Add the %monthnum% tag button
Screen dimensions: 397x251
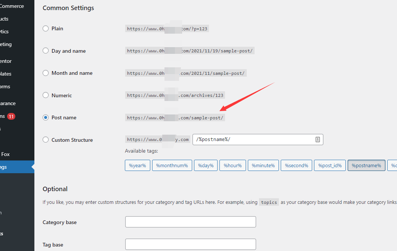click(172, 165)
